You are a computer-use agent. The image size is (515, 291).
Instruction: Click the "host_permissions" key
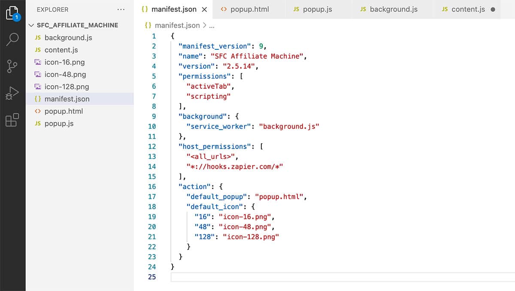click(215, 146)
